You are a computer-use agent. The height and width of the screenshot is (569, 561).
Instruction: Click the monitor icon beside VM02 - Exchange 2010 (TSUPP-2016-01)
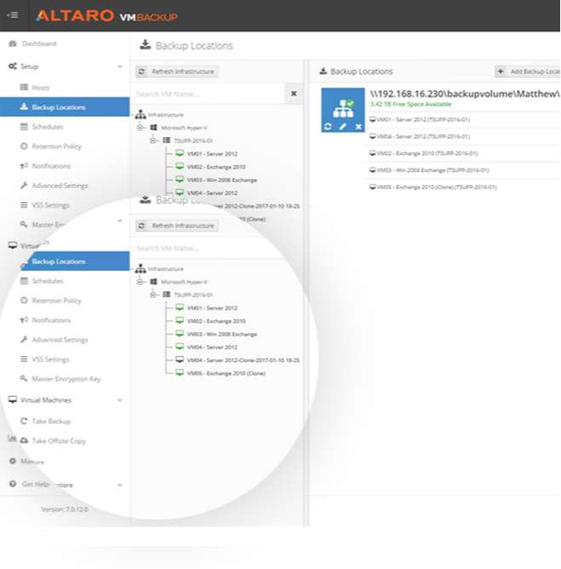pyautogui.click(x=372, y=153)
